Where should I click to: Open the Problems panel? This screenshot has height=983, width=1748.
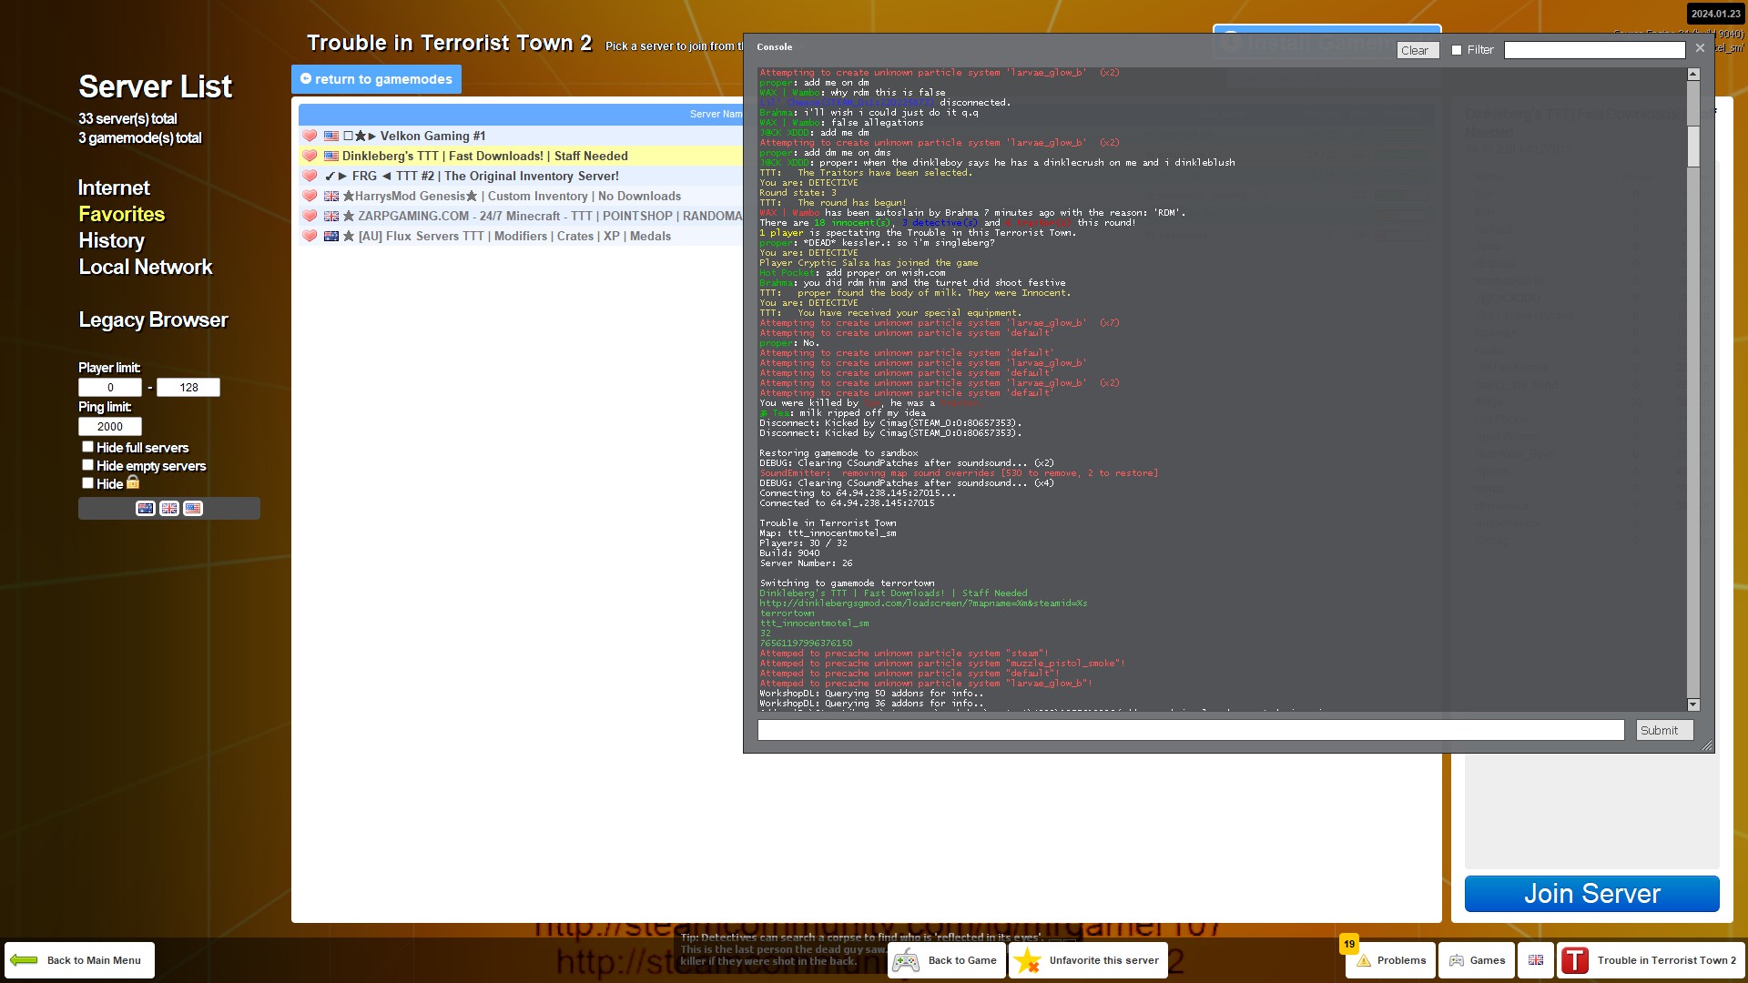point(1391,960)
